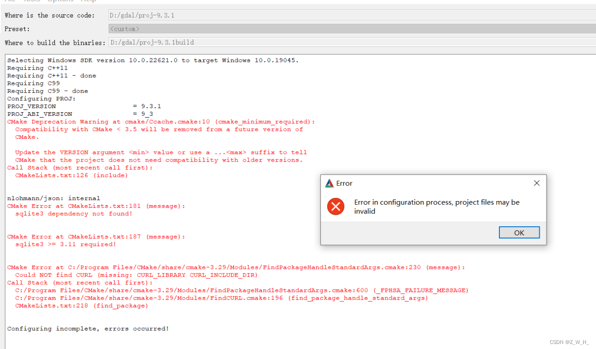Image resolution: width=596 pixels, height=349 pixels.
Task: Click the red error icon in dialog
Action: pos(336,207)
